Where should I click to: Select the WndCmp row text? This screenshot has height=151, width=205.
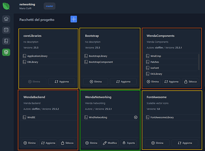tap(156, 56)
